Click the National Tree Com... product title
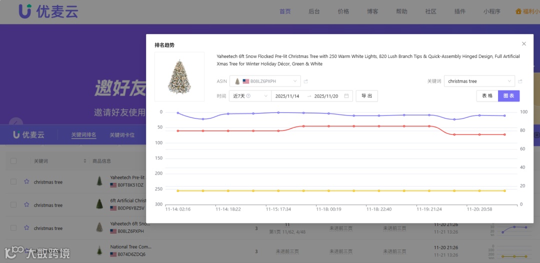The height and width of the screenshot is (263, 540). pos(131,247)
